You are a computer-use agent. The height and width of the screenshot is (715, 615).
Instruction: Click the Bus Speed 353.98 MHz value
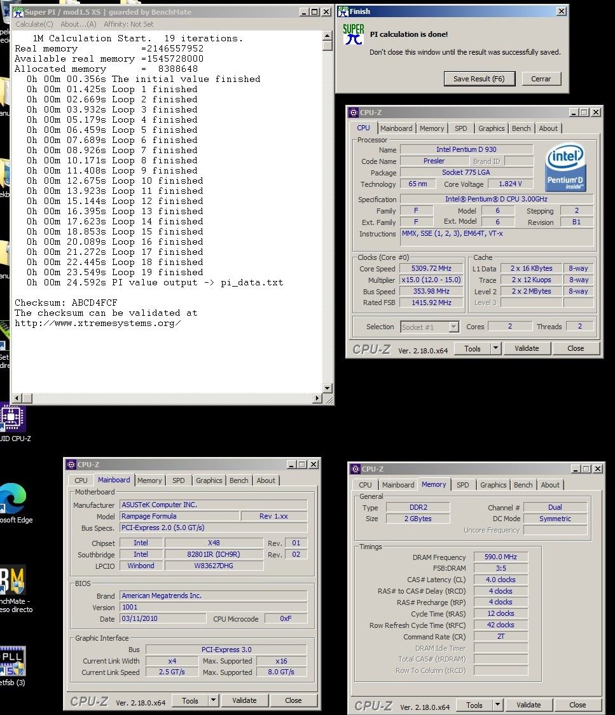(431, 291)
